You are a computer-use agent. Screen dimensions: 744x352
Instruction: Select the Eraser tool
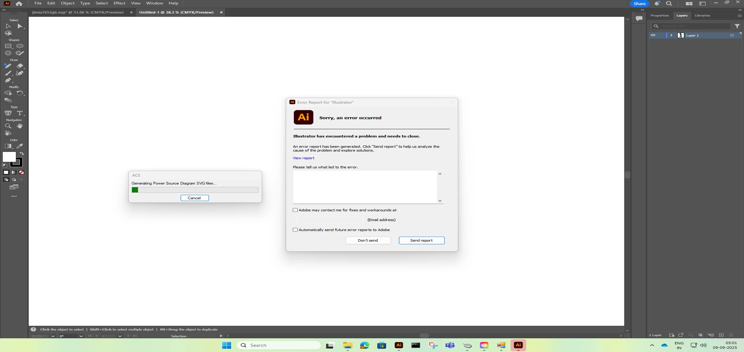click(x=20, y=66)
